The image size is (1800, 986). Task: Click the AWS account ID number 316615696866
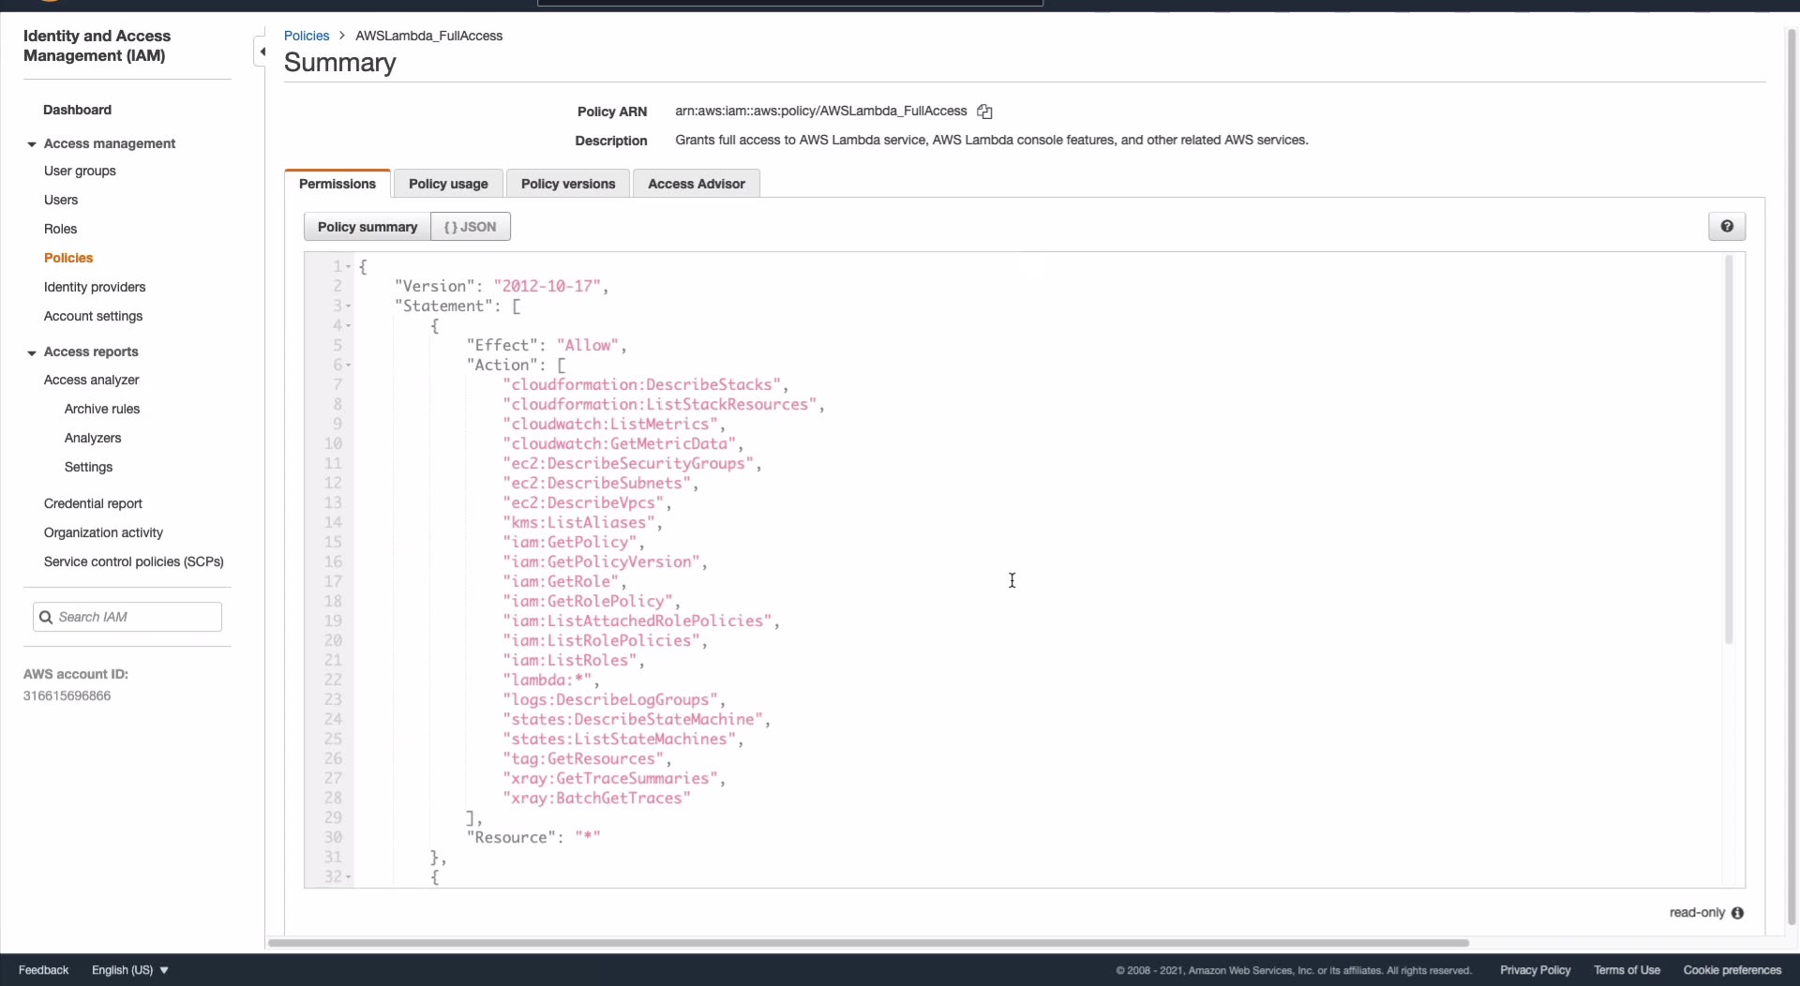(x=67, y=696)
